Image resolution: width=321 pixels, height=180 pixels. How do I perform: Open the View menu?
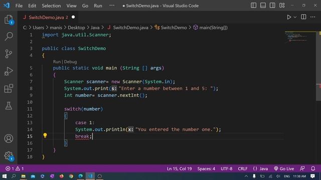[71, 5]
